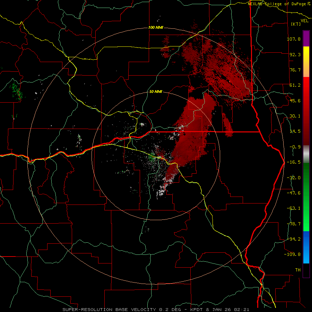Click the 45.6 legend value
This screenshot has width=312, height=312.
point(295,101)
